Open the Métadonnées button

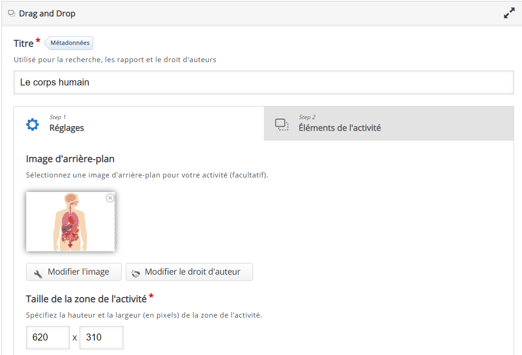coord(70,43)
